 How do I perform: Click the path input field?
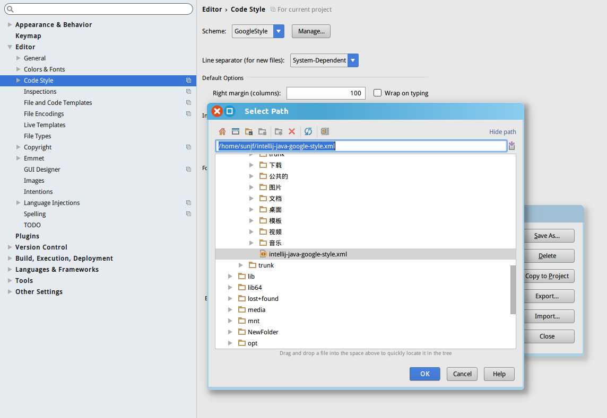tap(361, 146)
